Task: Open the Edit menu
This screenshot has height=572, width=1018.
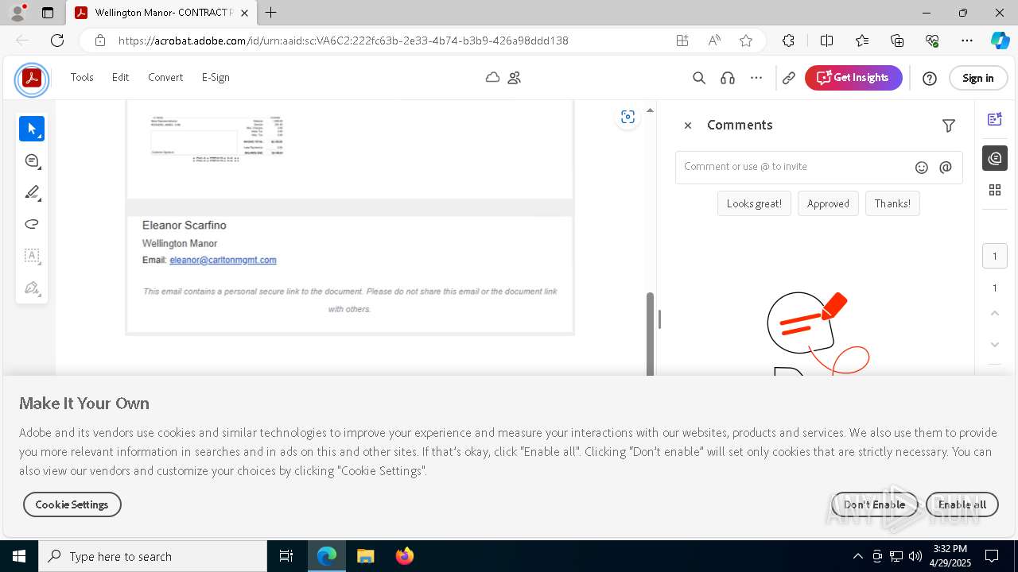Action: (x=120, y=78)
